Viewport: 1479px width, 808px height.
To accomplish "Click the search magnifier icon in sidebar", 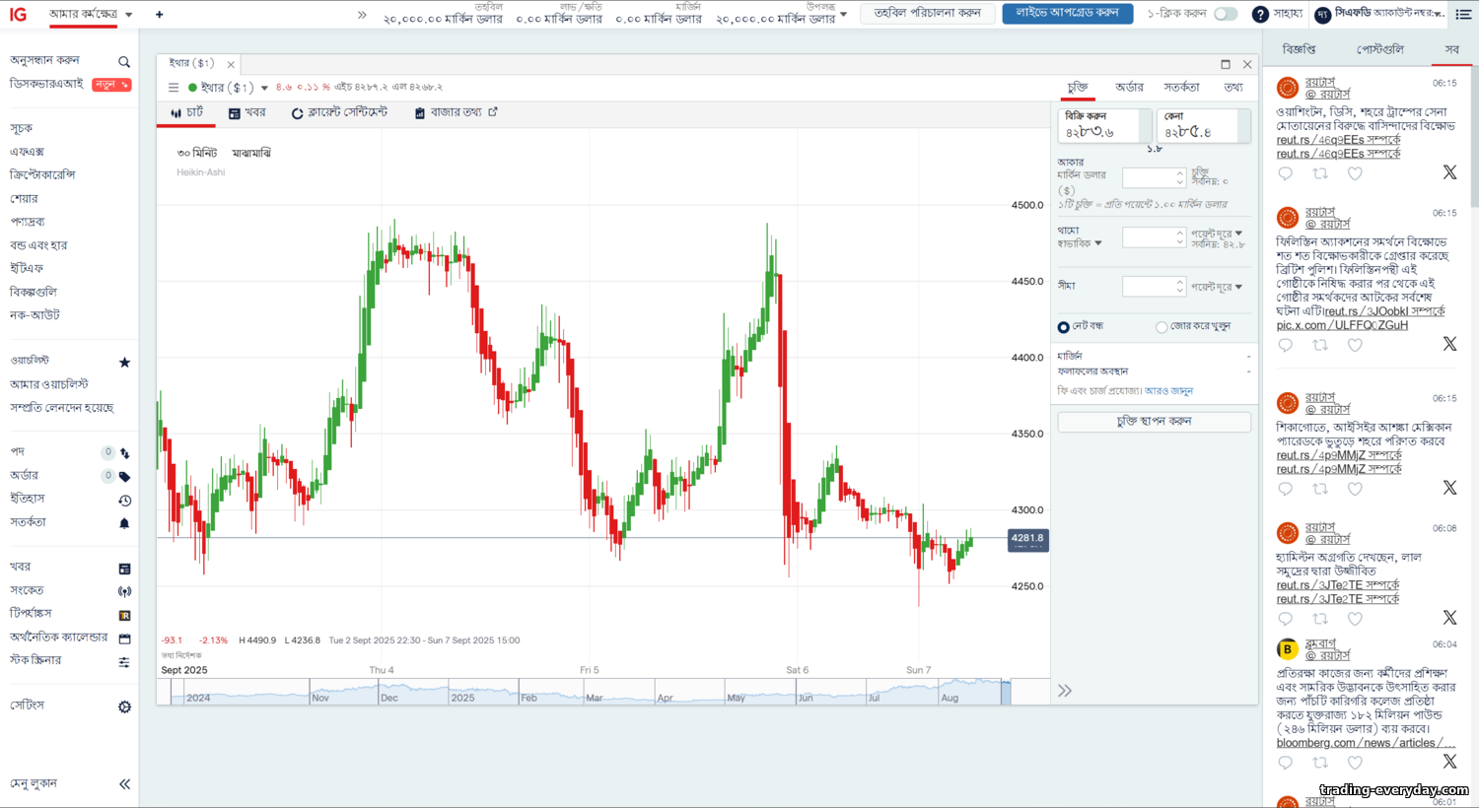I will pyautogui.click(x=124, y=61).
